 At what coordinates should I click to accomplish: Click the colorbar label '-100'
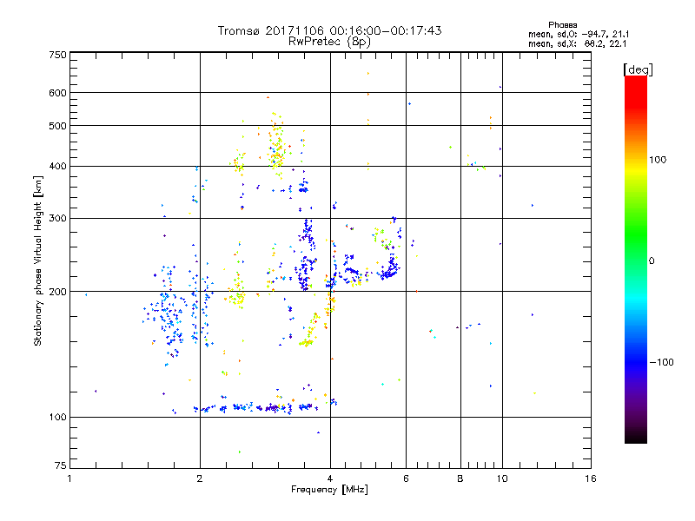click(661, 362)
